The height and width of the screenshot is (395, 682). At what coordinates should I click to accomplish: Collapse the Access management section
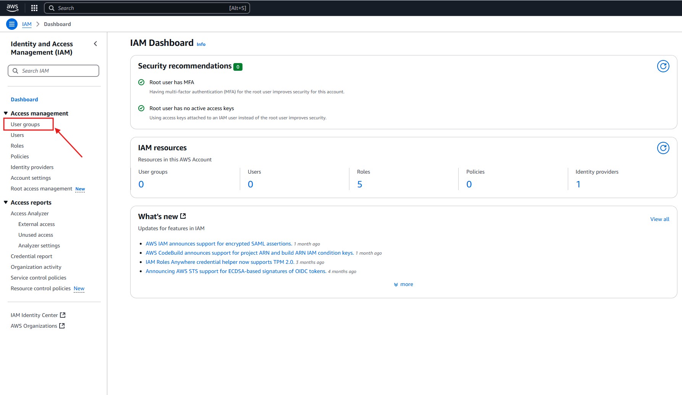pyautogui.click(x=6, y=113)
